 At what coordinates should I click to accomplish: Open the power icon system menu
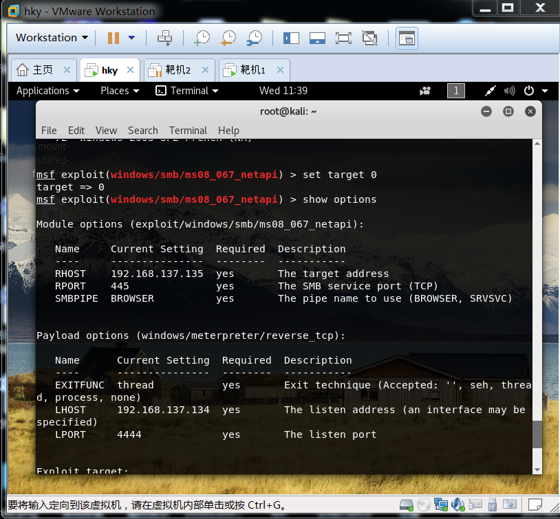tap(528, 91)
